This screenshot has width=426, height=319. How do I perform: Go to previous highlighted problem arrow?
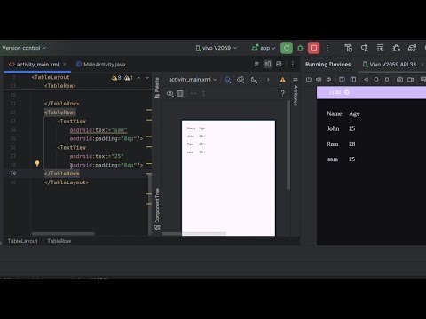(x=138, y=78)
